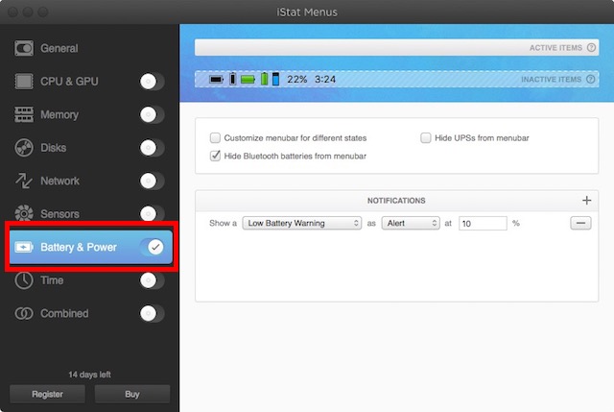Select the black horizontal battery item
Screen dimensions: 614x412
point(216,80)
